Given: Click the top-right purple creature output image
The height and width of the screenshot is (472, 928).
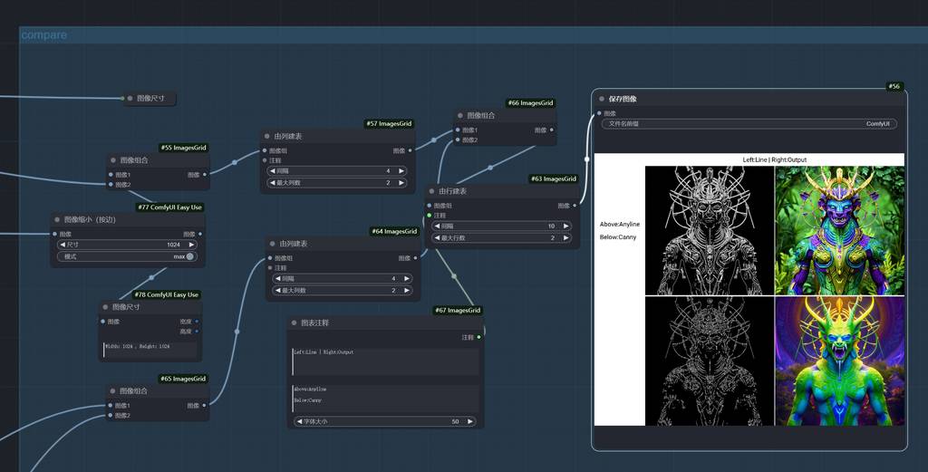Looking at the screenshot, I should [x=839, y=230].
